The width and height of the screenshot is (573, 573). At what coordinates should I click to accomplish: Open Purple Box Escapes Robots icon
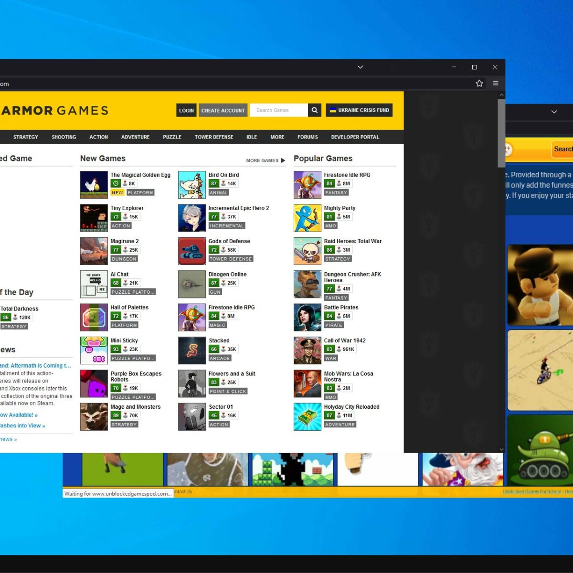(94, 383)
